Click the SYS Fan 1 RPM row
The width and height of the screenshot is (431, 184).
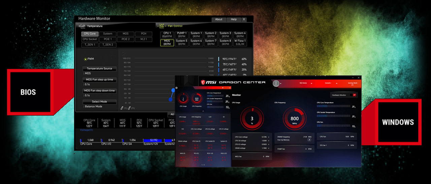click(337, 145)
